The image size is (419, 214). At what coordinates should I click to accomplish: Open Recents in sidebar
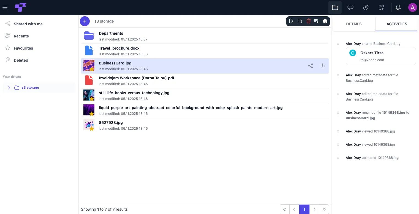point(21,36)
